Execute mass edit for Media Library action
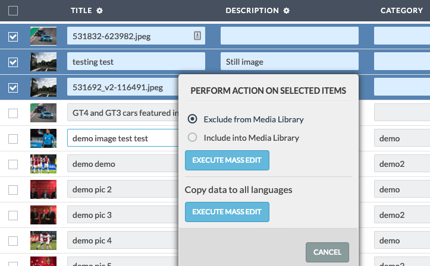This screenshot has height=266, width=430. tap(227, 160)
